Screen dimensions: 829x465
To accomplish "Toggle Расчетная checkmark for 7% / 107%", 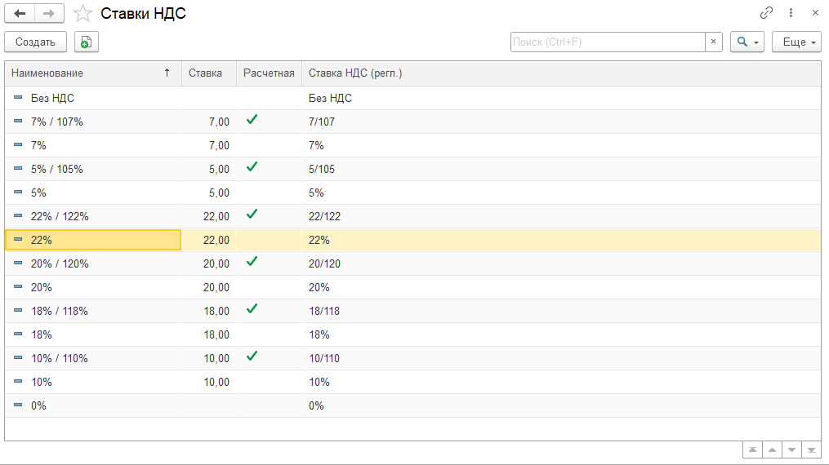I will pos(252,121).
